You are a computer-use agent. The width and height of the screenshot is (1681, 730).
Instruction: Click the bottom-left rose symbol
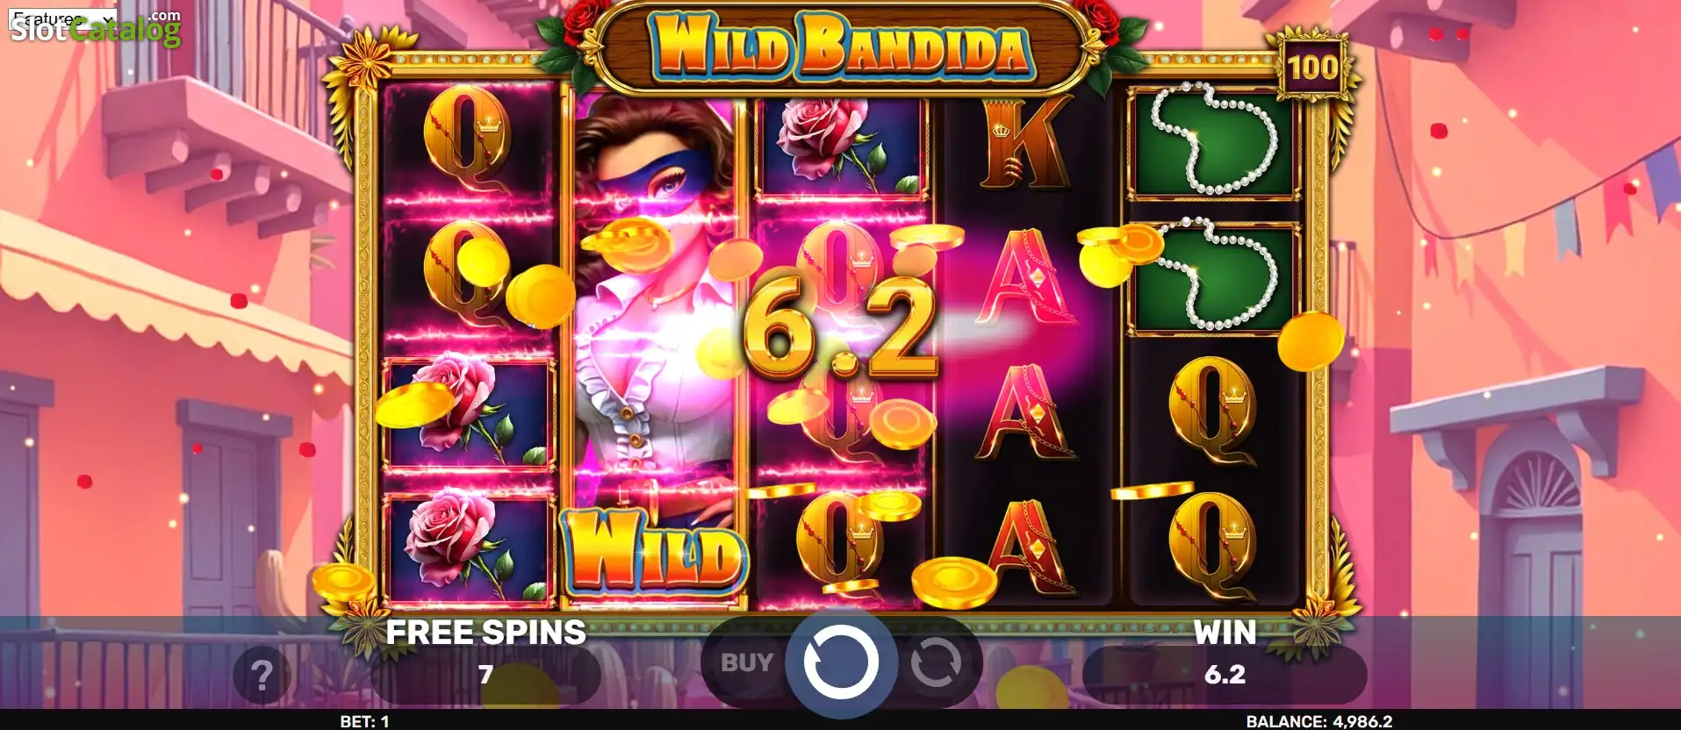(468, 548)
